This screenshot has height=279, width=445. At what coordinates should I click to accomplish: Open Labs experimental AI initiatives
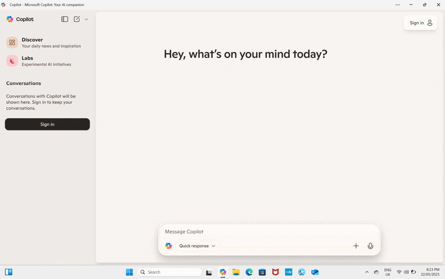click(x=39, y=61)
